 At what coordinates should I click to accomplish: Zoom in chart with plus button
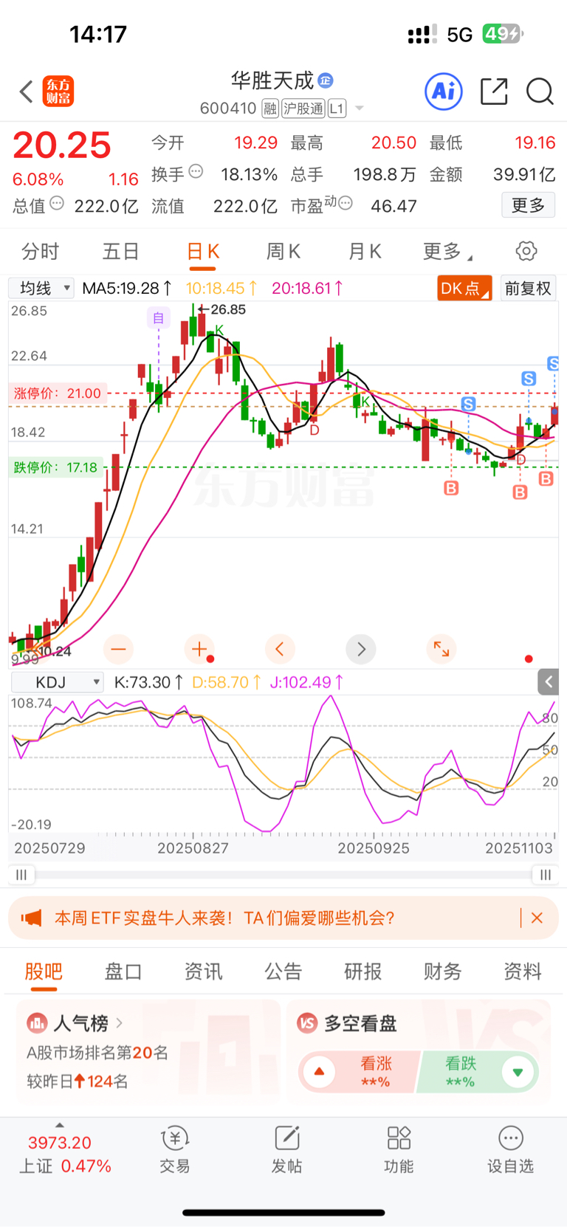199,649
